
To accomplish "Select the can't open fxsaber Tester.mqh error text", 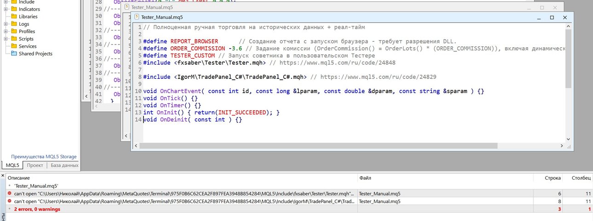I will pos(184,193).
